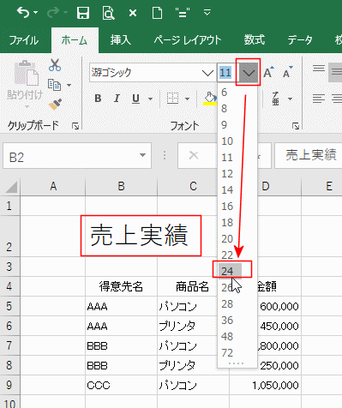342x408 pixels.
Task: Cut selection with the scissors icon
Action: [55, 65]
